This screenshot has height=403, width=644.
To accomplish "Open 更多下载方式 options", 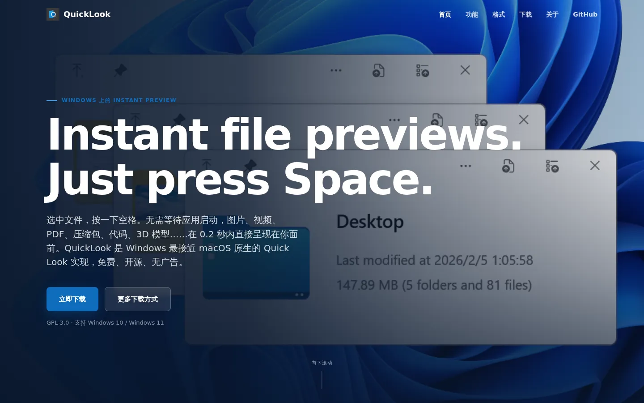I will coord(138,299).
